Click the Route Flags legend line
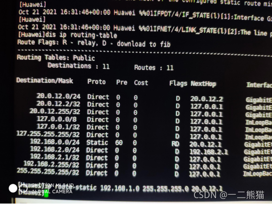The width and height of the screenshot is (272, 204). [x=94, y=43]
